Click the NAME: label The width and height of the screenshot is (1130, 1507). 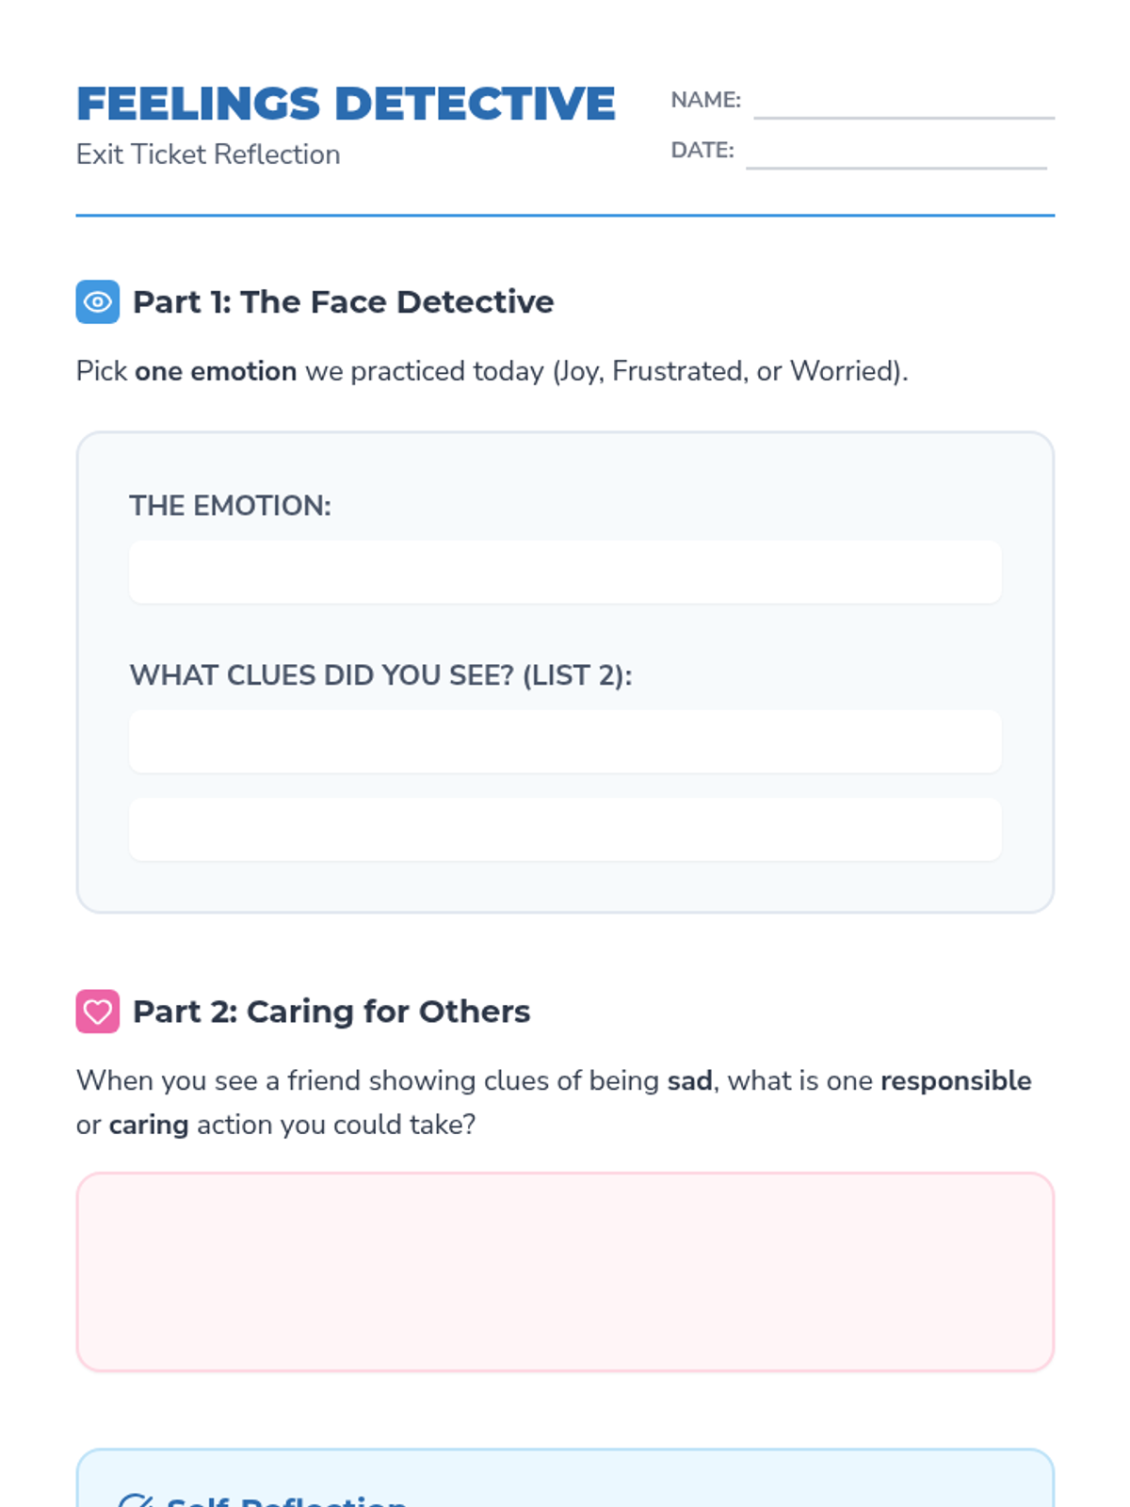tap(705, 100)
